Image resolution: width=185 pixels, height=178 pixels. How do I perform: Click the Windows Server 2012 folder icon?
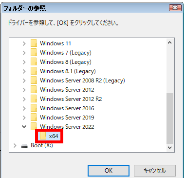point(34,89)
